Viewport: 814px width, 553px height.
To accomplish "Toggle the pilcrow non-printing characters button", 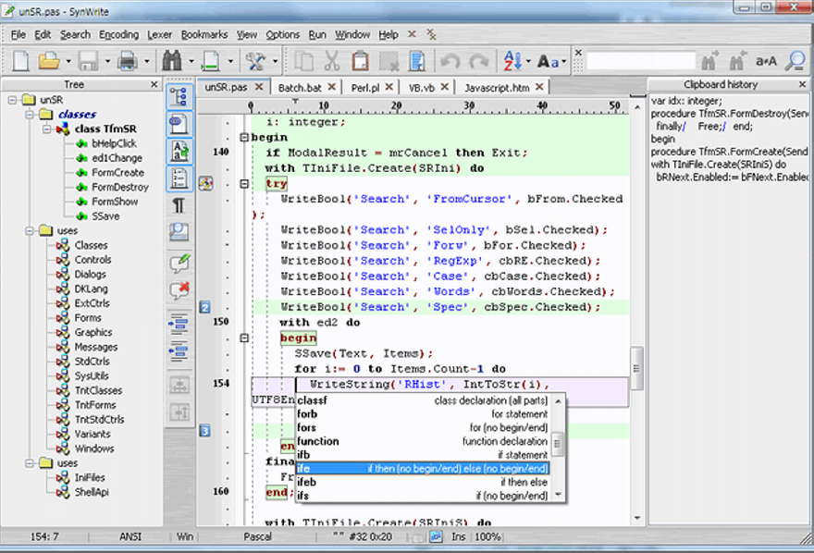I will (179, 204).
